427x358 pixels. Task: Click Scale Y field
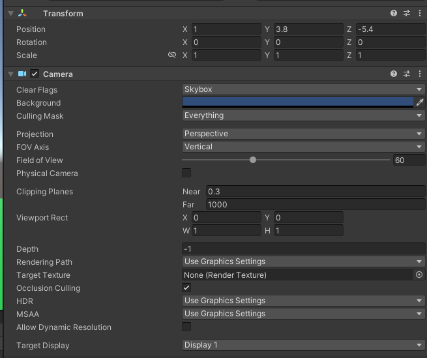pos(308,55)
